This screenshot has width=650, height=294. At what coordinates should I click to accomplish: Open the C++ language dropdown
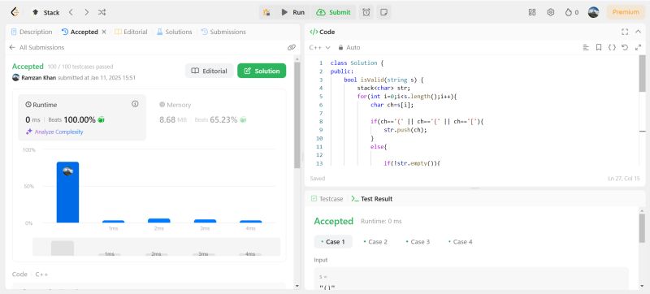click(319, 48)
